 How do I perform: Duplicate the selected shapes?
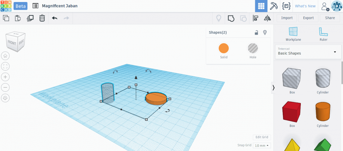[30, 18]
